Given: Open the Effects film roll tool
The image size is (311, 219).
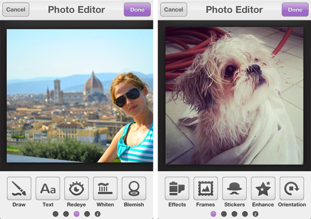Looking at the screenshot, I should click(x=177, y=188).
